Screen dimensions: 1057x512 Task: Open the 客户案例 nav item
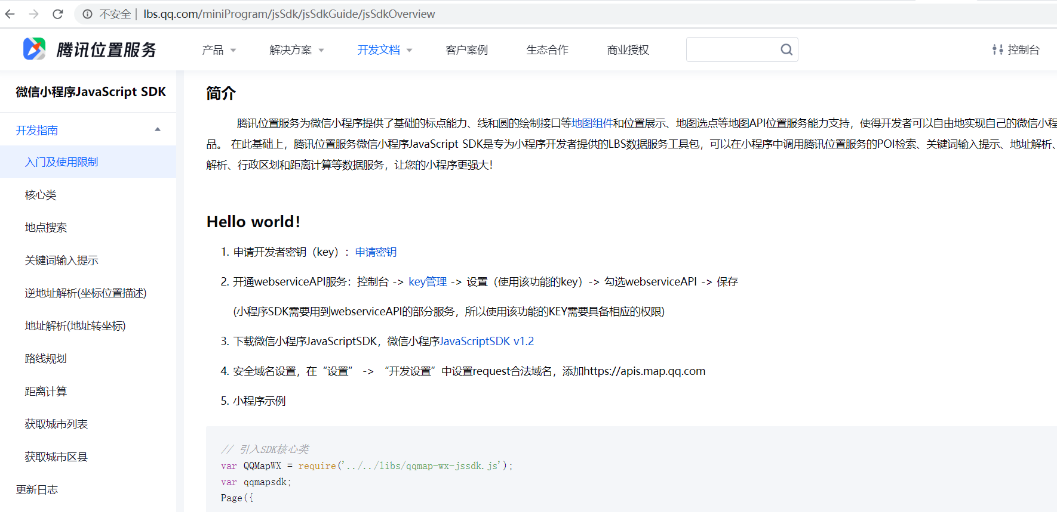point(466,50)
